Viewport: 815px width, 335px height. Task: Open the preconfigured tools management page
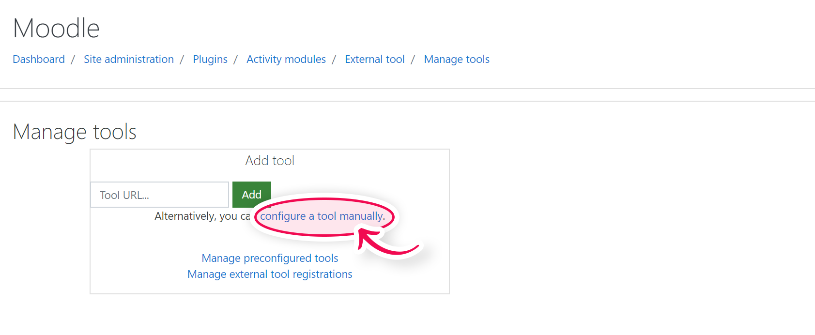click(269, 258)
